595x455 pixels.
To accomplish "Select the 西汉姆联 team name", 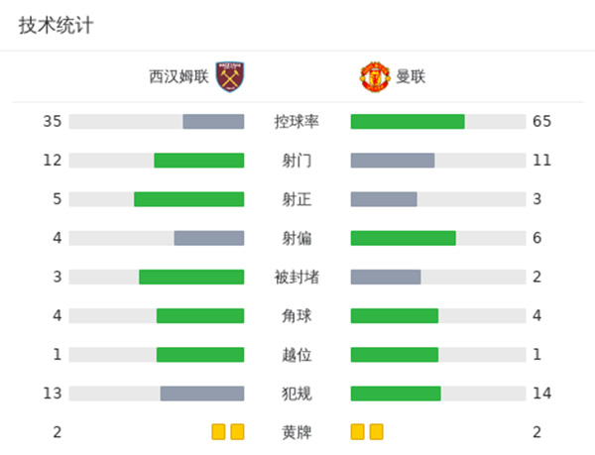I will (178, 76).
